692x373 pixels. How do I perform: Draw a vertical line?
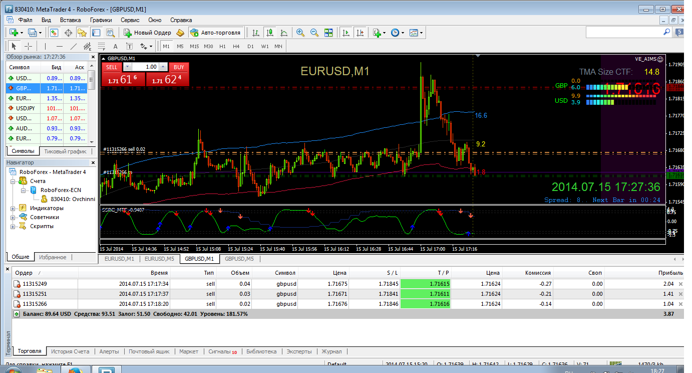click(x=46, y=46)
